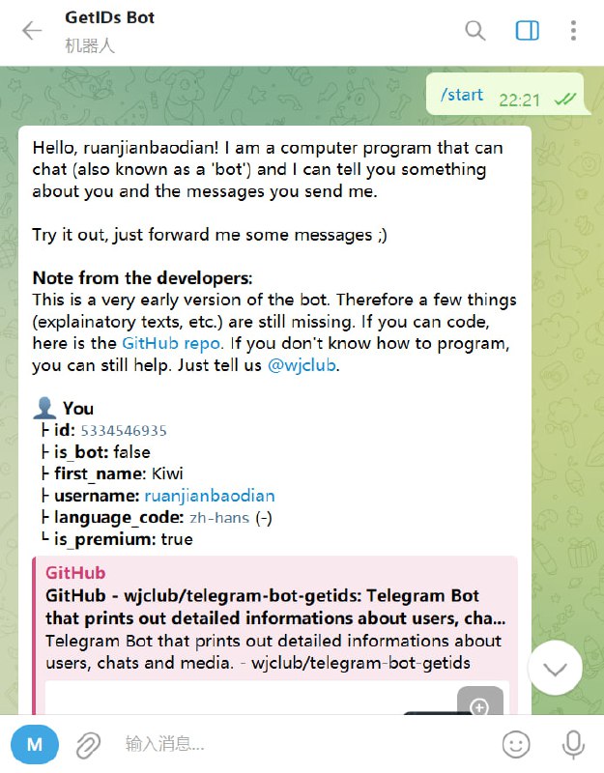Copy the id number 5334546935
Screen dimensions: 604x773
[x=124, y=431]
